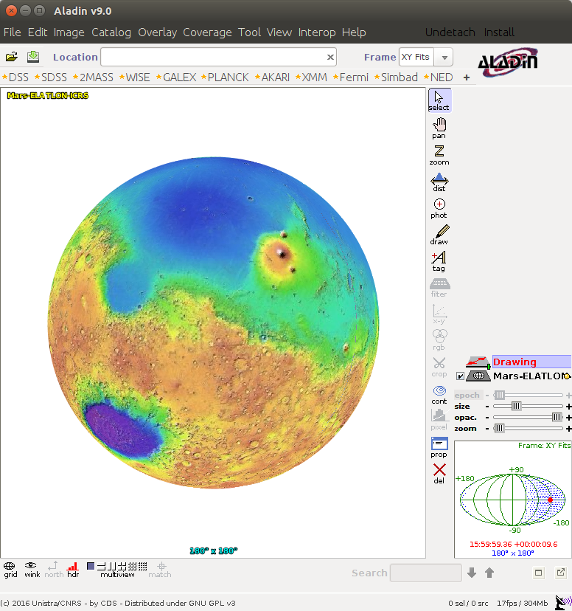
Task: Open the Overlay menu
Action: point(157,32)
